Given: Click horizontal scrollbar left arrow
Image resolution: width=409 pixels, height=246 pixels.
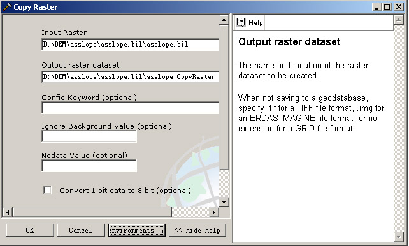Looking at the screenshot, I should [8, 212].
